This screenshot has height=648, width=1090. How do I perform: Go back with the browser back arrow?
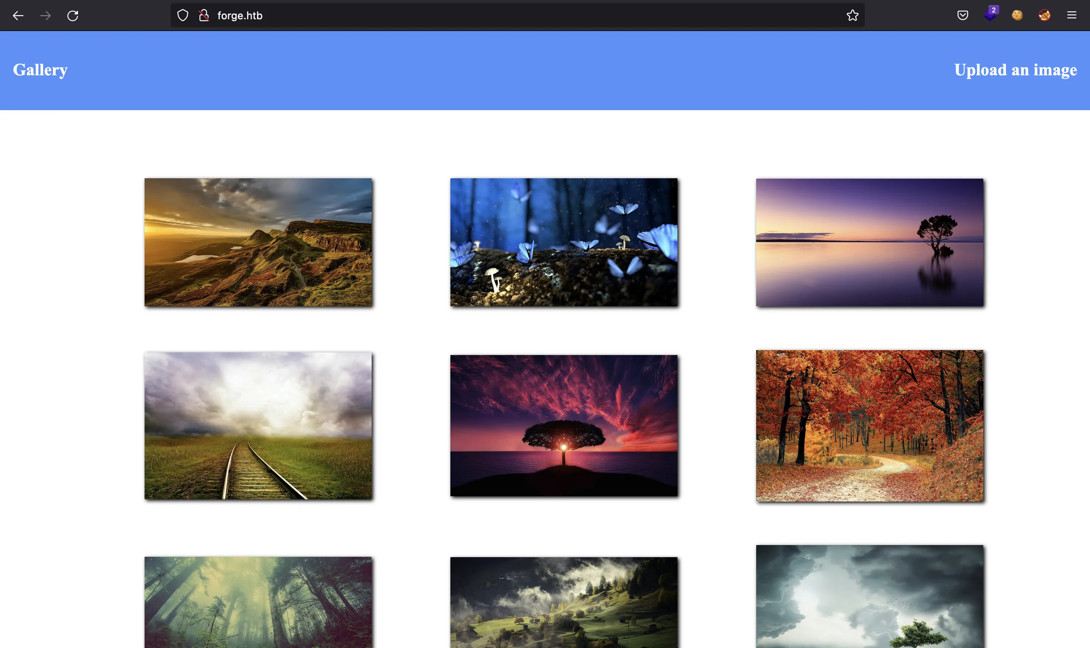(x=18, y=16)
